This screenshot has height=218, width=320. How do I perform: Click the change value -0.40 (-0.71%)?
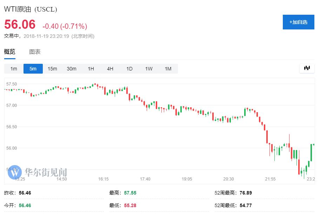(x=65, y=26)
